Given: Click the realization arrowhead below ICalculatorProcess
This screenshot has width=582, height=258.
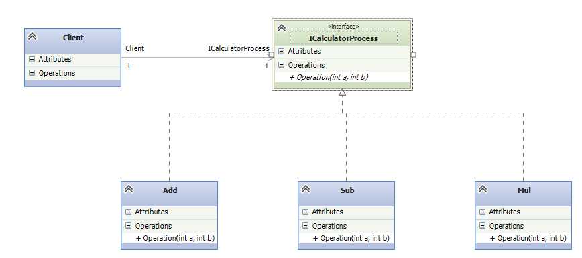Looking at the screenshot, I should pos(342,92).
